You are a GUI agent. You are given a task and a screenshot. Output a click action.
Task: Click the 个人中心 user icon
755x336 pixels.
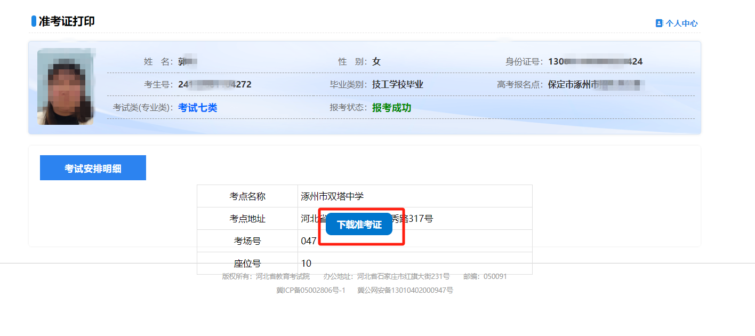[x=659, y=23]
